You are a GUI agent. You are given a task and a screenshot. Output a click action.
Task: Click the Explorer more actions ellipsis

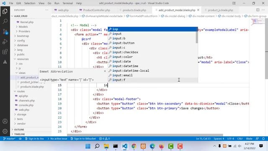(x=46, y=10)
